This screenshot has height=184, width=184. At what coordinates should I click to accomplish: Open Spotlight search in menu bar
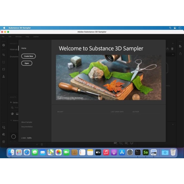(x=170, y=28)
